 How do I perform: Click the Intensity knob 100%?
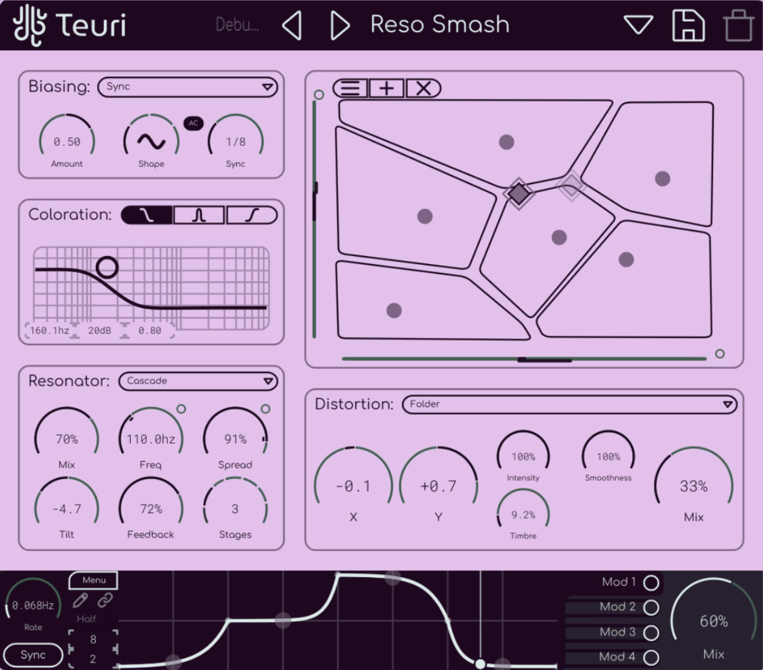click(523, 456)
